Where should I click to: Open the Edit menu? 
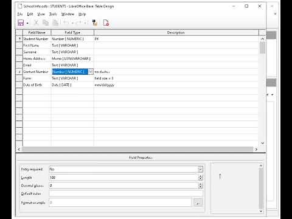click(30, 14)
